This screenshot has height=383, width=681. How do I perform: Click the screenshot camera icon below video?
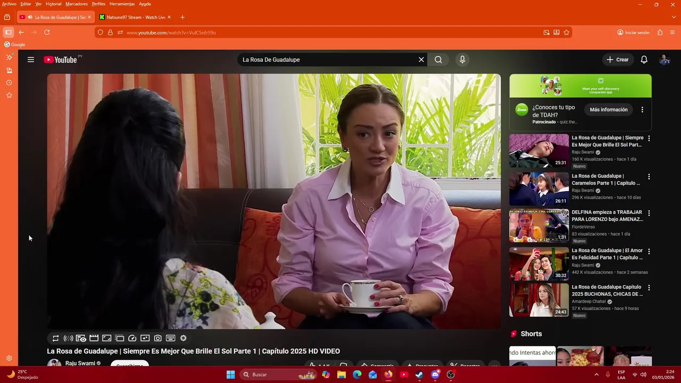pos(158,338)
